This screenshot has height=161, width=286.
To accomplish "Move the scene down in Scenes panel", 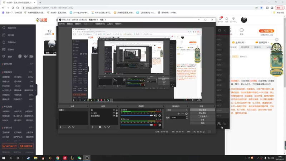I will pos(73,127).
